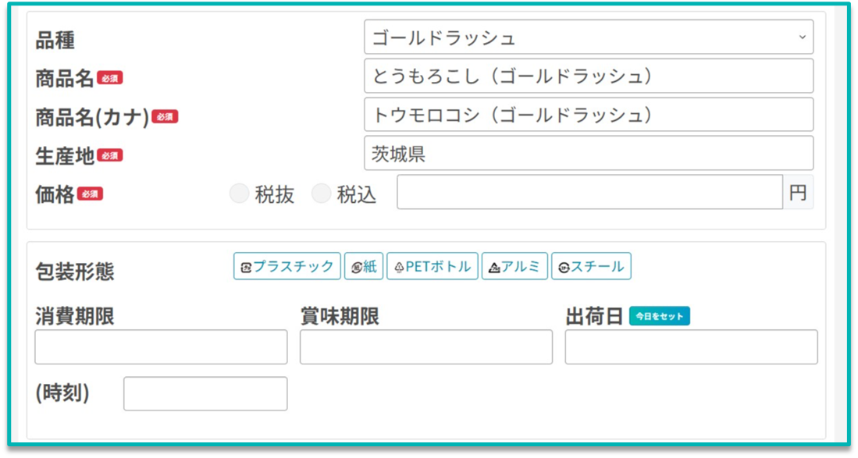The height and width of the screenshot is (458, 858).
Task: Choose the 紙 packaging recycle icon
Action: point(364,266)
